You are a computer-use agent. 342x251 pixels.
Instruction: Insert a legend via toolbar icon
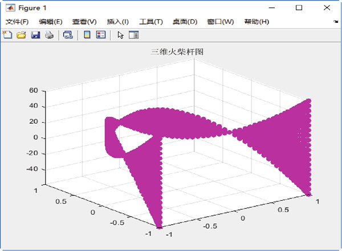tap(101, 35)
